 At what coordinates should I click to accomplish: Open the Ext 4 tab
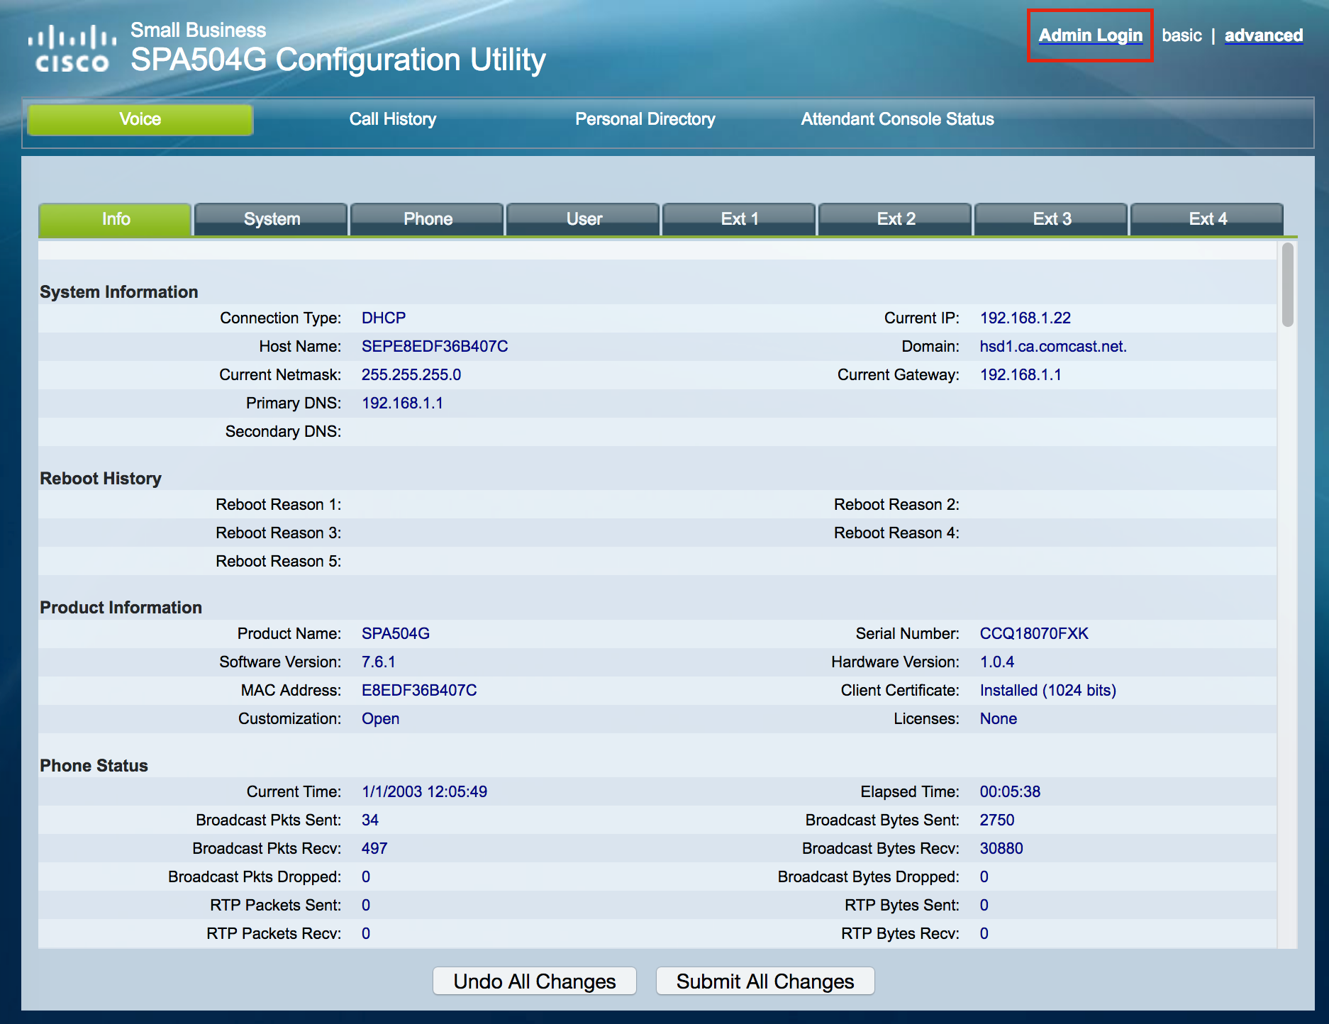(1208, 219)
